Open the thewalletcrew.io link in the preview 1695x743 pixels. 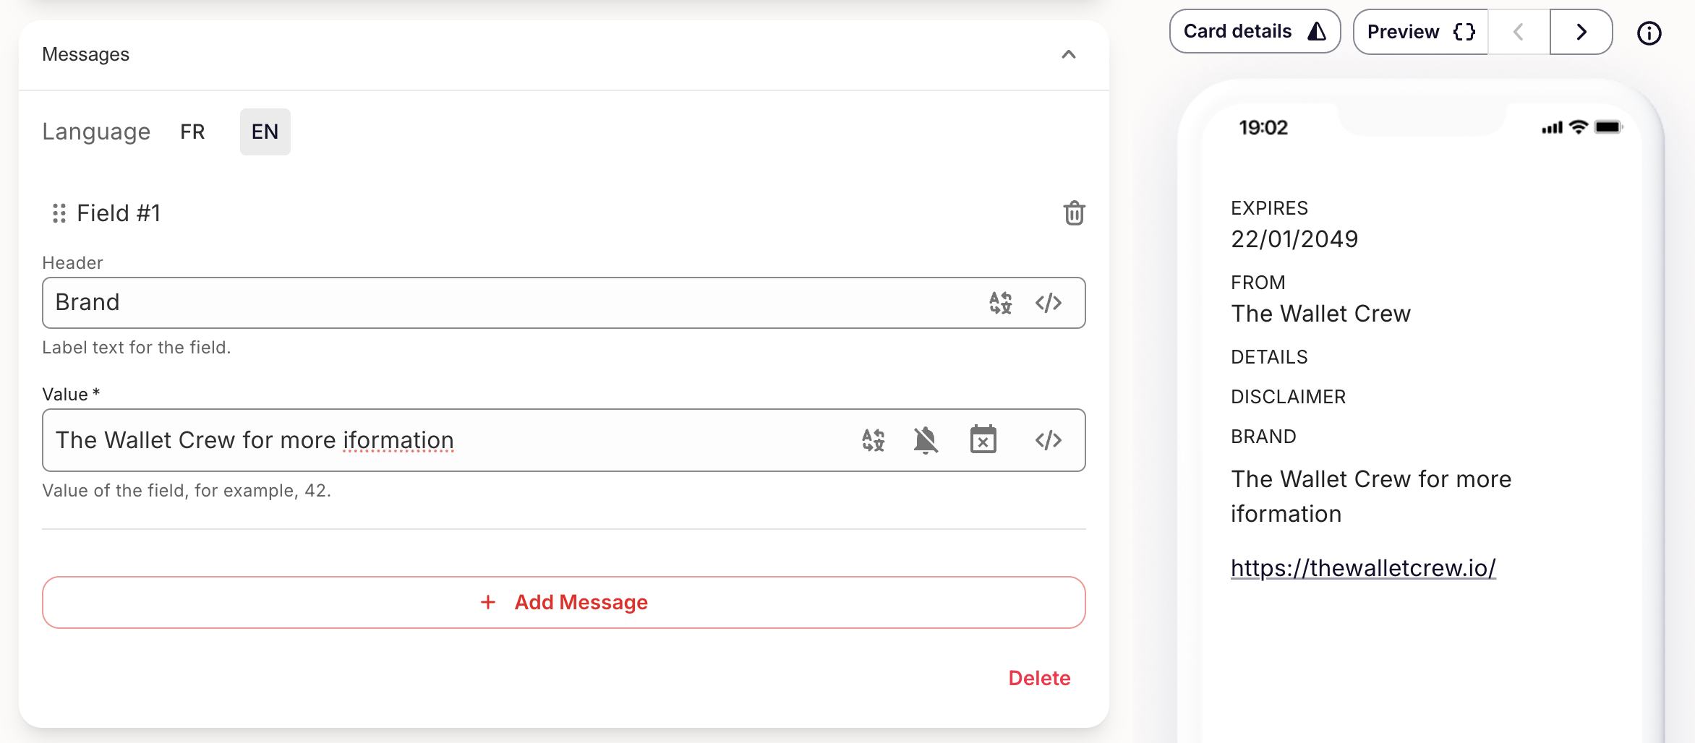1364,569
